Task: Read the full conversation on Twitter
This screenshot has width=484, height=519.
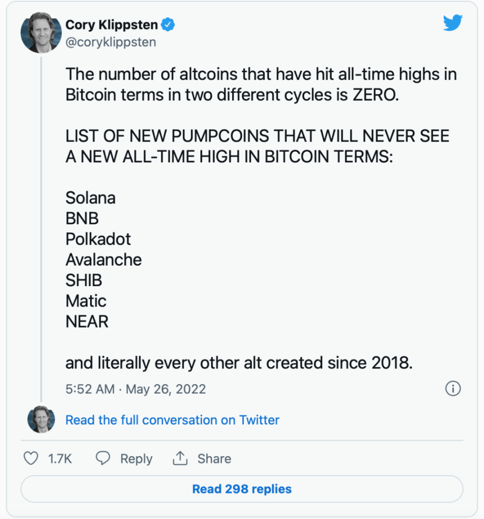Action: pos(172,420)
